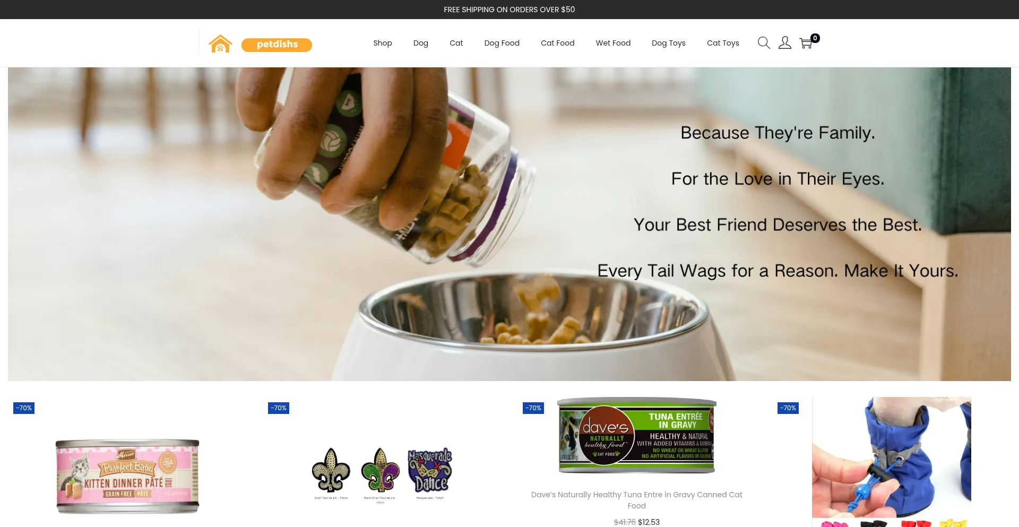This screenshot has height=527, width=1019.
Task: Go to the Dog category
Action: [421, 43]
